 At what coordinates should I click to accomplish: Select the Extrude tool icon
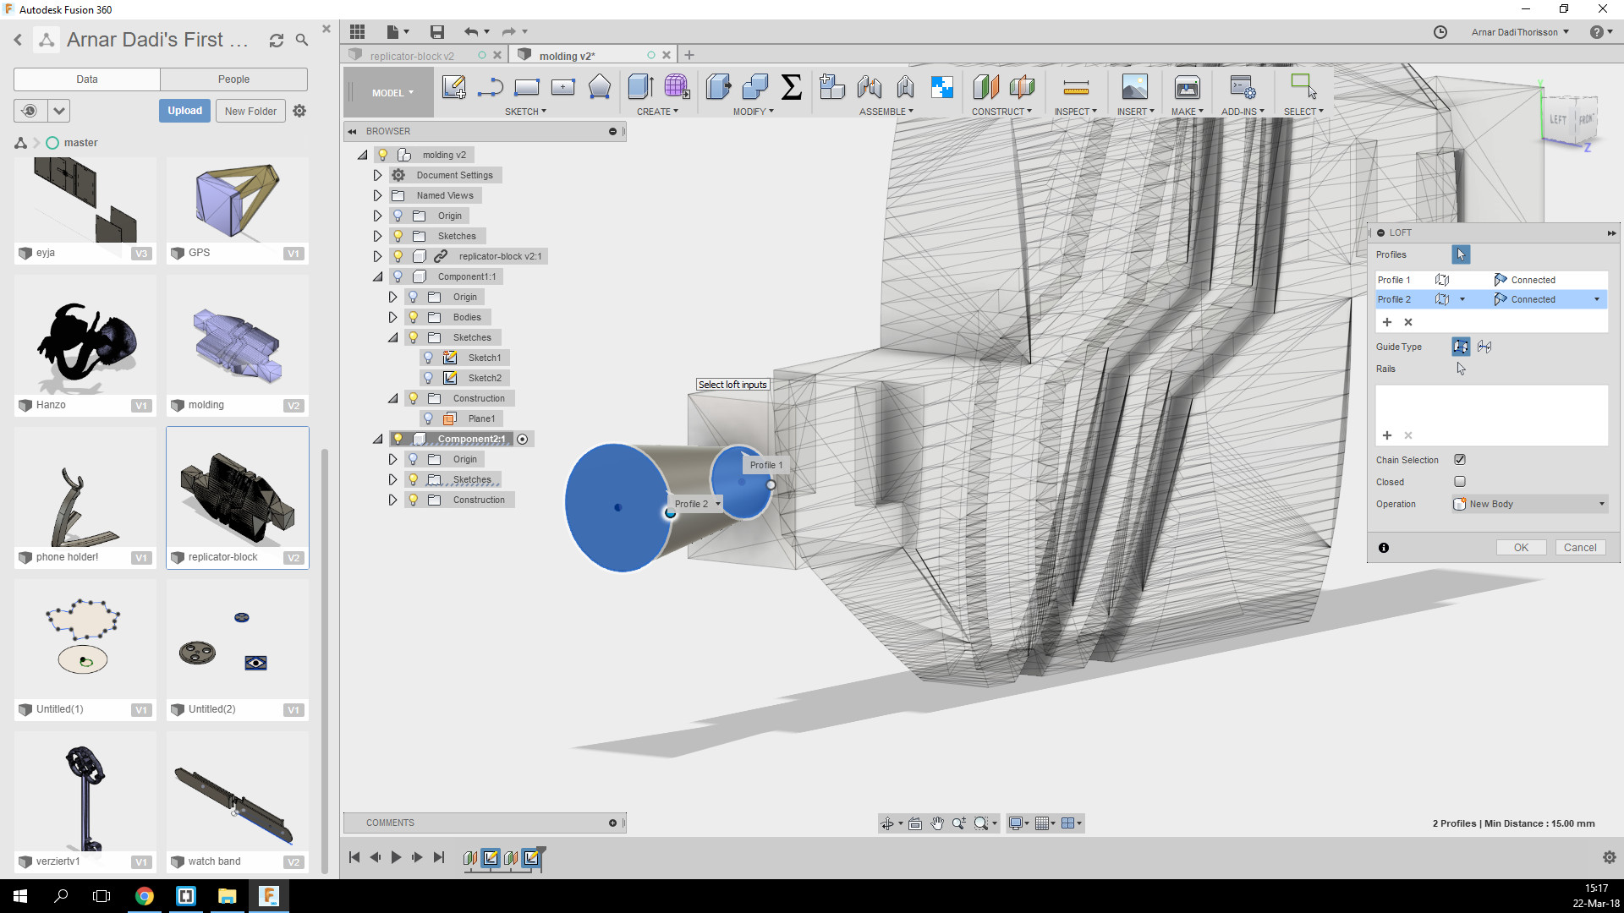click(640, 87)
